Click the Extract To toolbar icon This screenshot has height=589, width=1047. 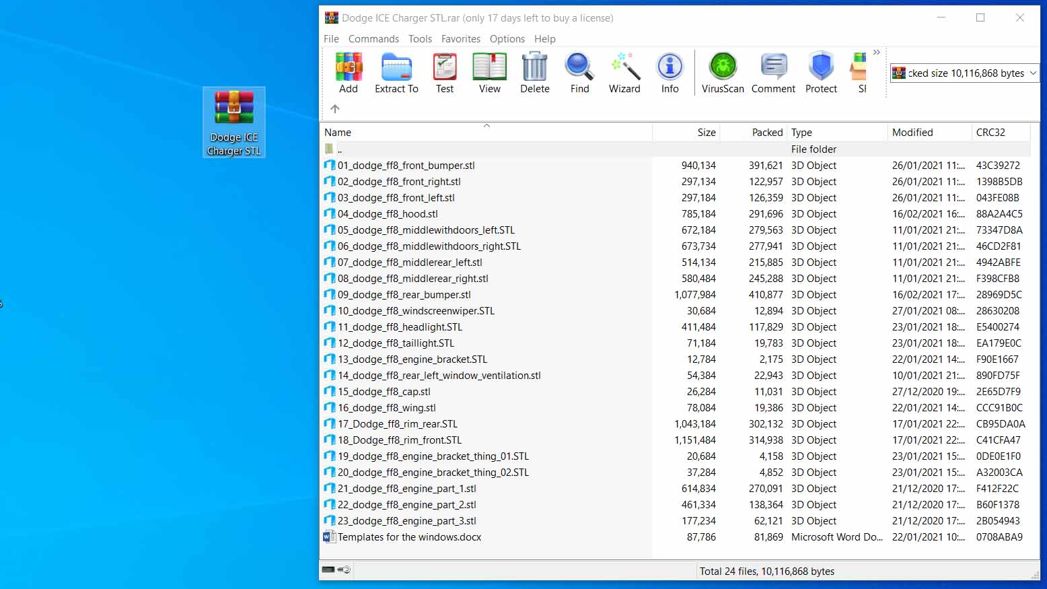coord(396,73)
